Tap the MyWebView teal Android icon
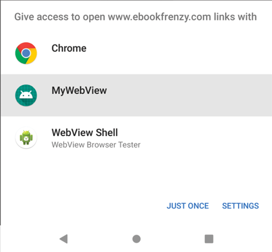272x252 pixels. click(x=26, y=95)
